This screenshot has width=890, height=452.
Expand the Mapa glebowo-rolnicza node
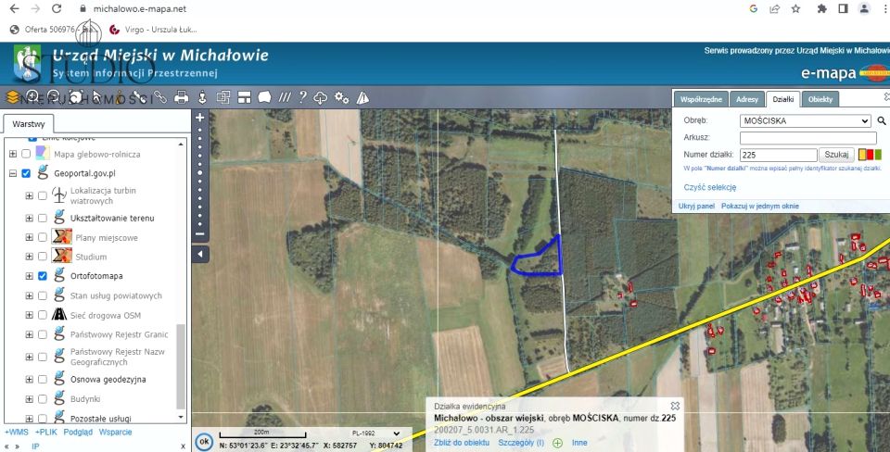pos(12,154)
